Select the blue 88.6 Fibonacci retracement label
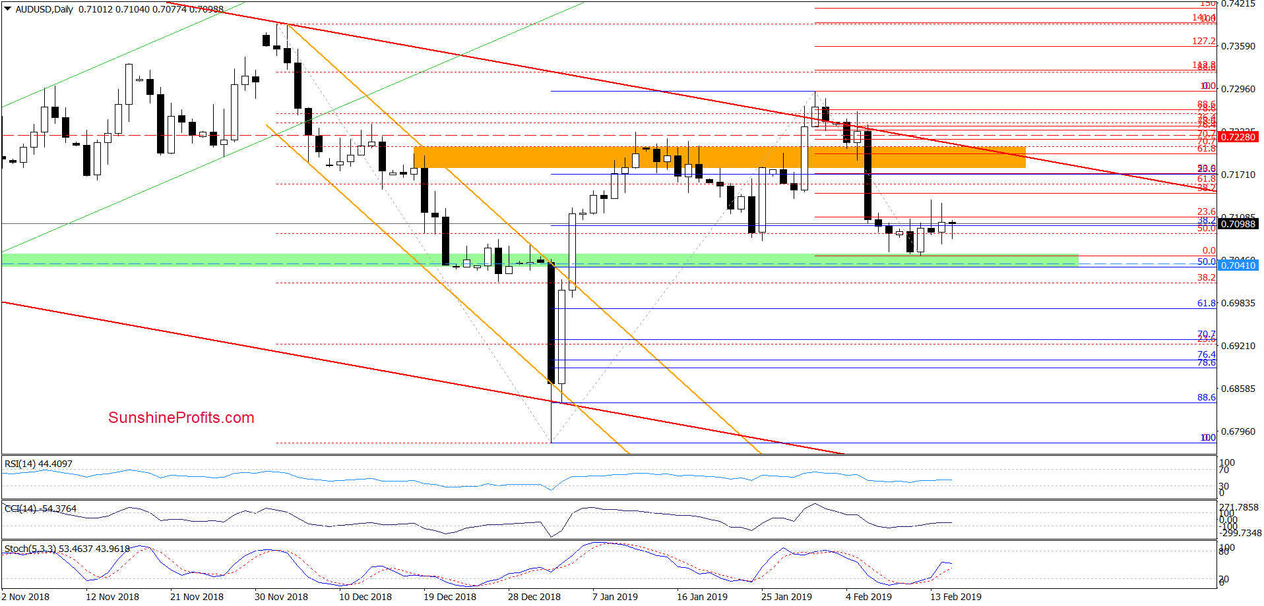This screenshot has width=1264, height=606. coord(1207,397)
